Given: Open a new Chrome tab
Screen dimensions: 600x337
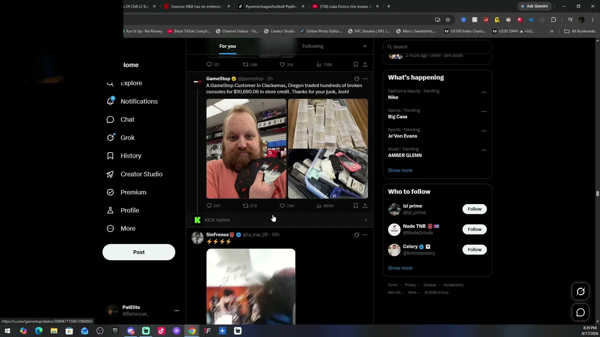Looking at the screenshot, I should tap(389, 7).
